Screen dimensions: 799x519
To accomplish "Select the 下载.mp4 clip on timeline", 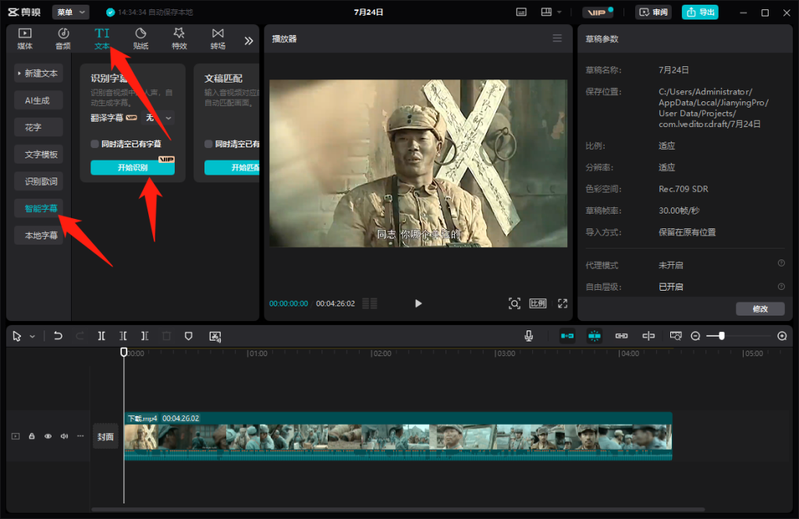I will [398, 436].
